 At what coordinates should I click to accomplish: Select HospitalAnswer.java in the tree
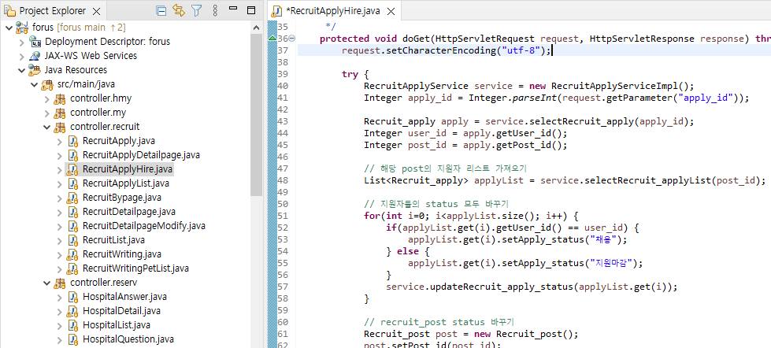pos(125,298)
